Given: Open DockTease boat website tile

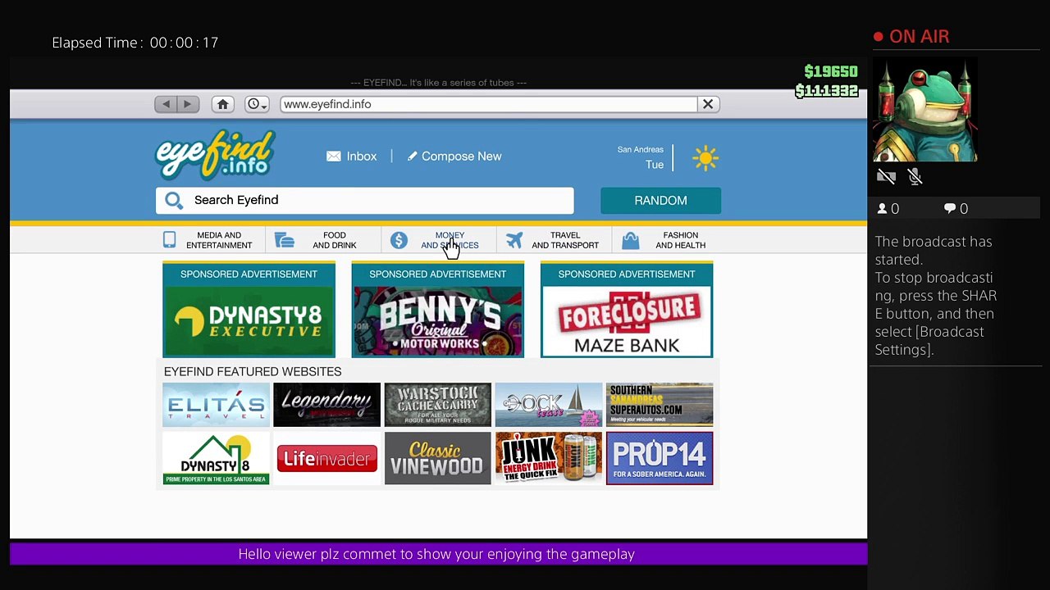Looking at the screenshot, I should [x=548, y=405].
